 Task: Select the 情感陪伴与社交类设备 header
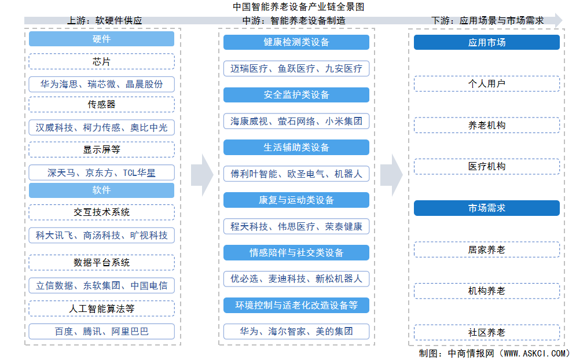click(296, 252)
